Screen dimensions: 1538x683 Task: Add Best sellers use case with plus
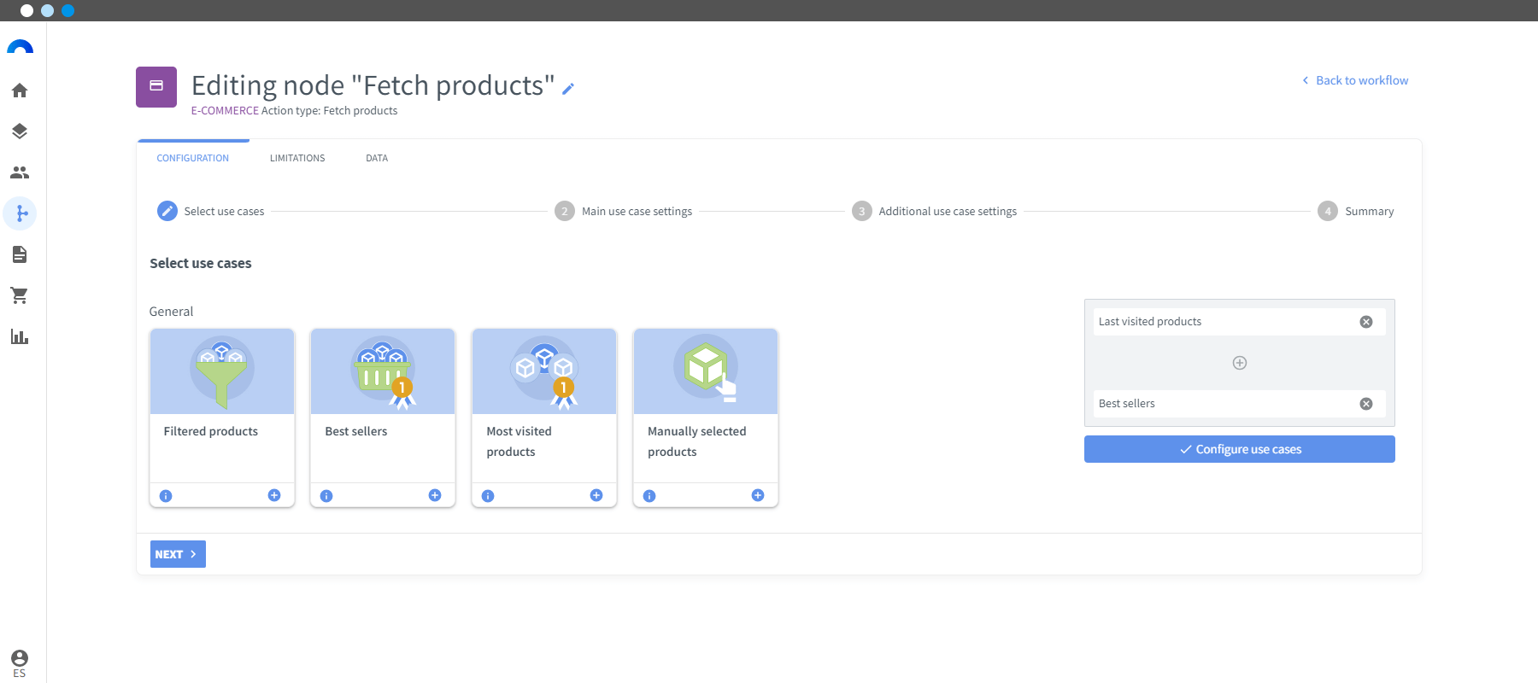click(x=435, y=495)
